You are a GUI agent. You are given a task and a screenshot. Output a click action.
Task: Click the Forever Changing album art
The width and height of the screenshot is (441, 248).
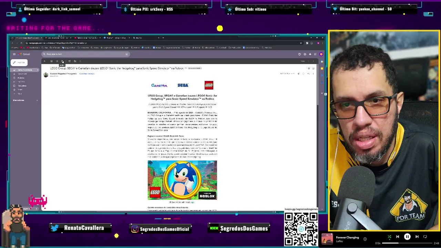pyautogui.click(x=327, y=239)
